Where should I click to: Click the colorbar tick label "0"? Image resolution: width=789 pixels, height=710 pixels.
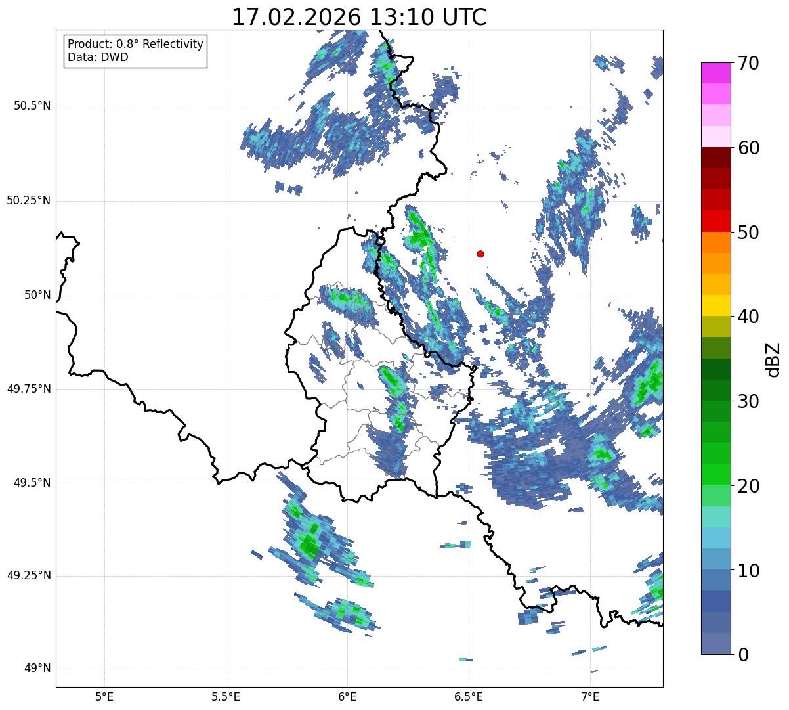coord(742,655)
